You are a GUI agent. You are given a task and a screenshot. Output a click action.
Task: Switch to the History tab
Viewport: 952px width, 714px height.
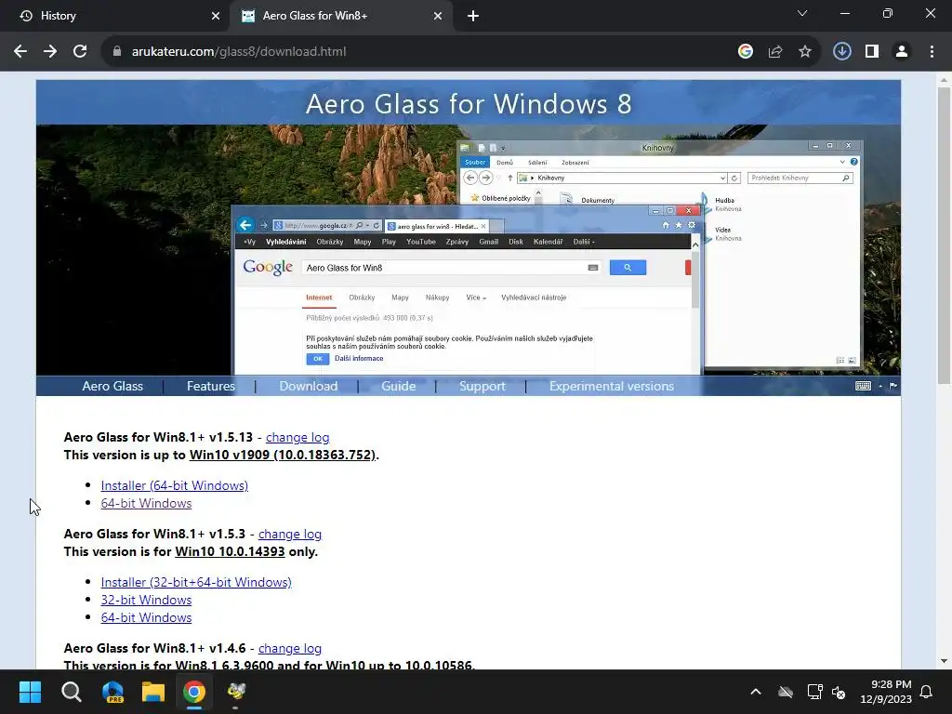coord(115,17)
